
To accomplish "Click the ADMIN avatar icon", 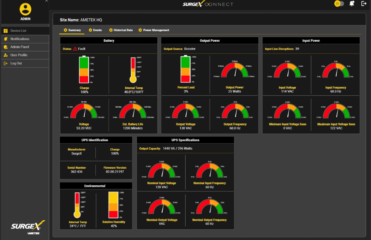I will tap(25, 9).
